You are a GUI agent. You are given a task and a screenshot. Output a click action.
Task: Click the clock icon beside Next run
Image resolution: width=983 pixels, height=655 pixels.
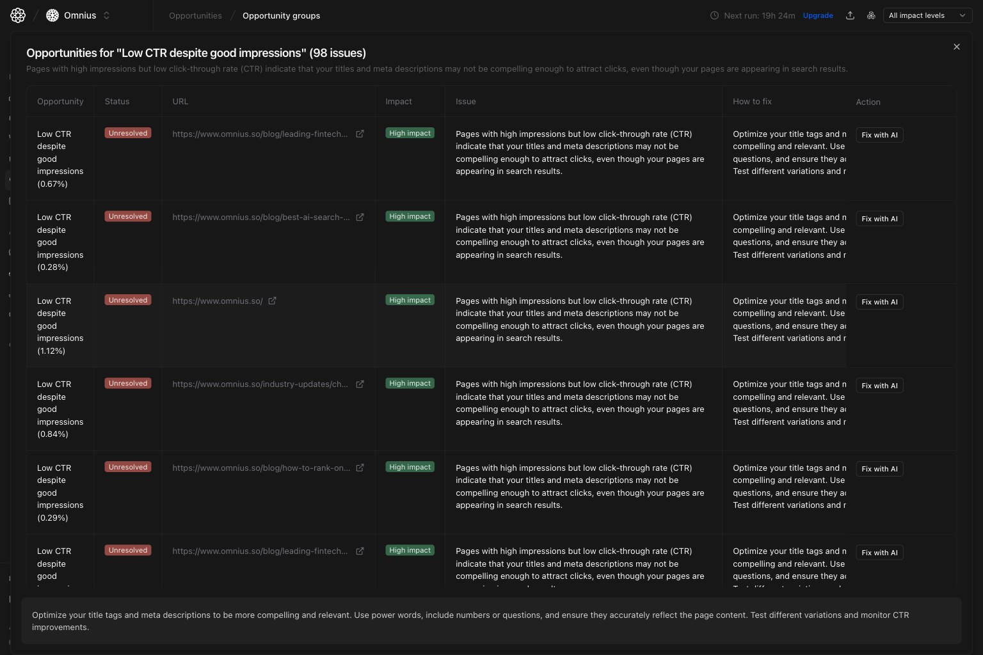[x=715, y=15]
